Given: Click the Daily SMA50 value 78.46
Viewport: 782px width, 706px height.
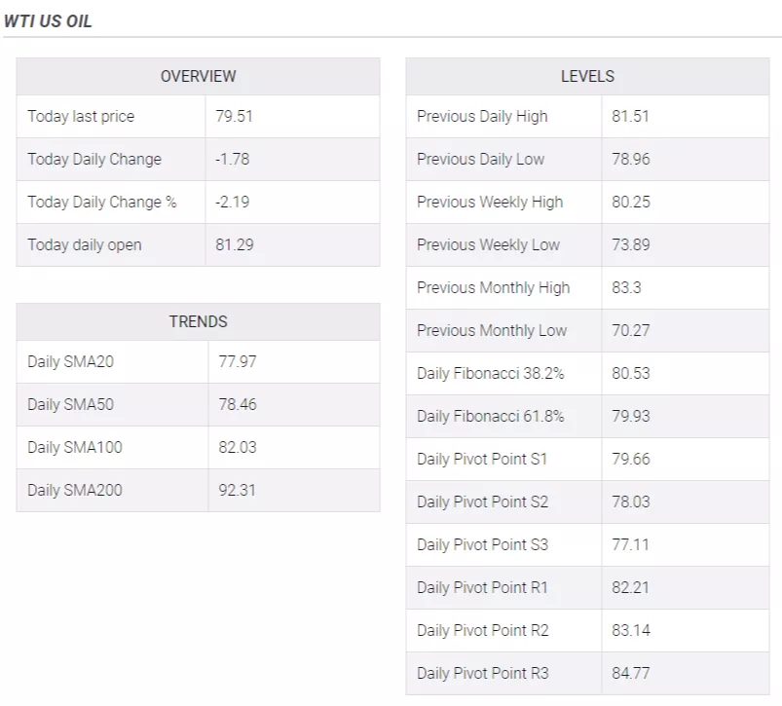Looking at the screenshot, I should click(x=238, y=404).
